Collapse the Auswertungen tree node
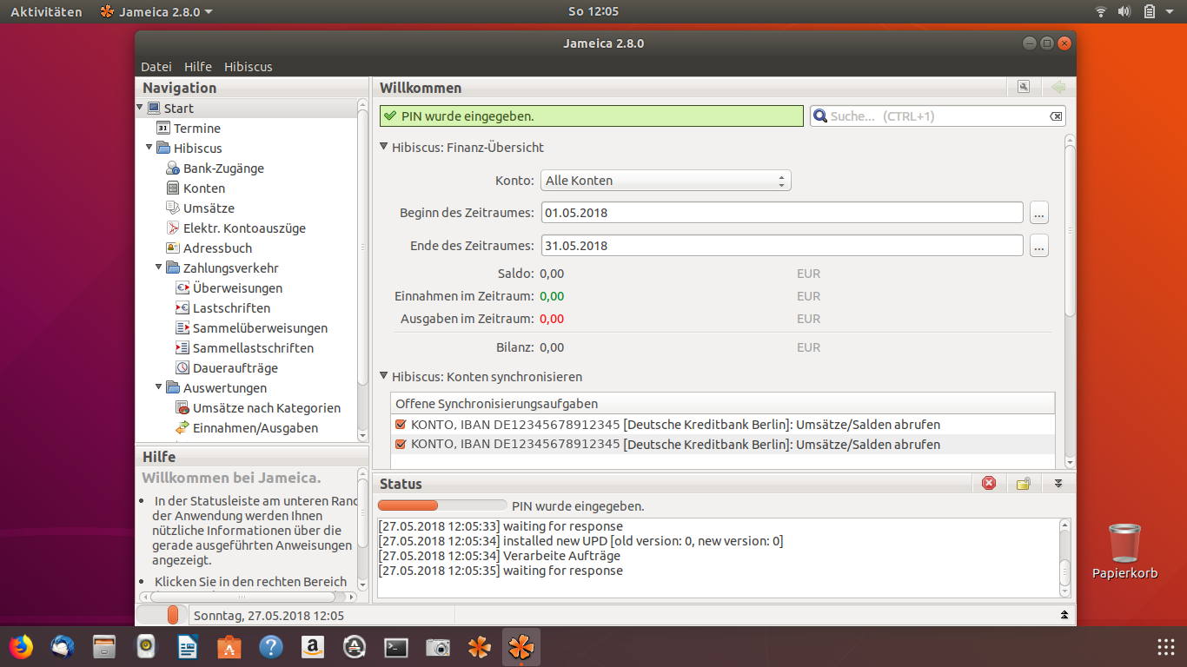 159,387
